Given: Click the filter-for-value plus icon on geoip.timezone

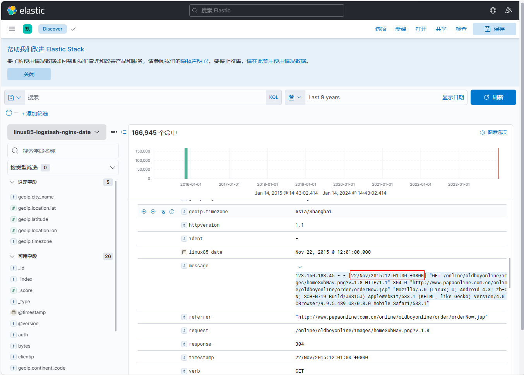Looking at the screenshot, I should 144,212.
